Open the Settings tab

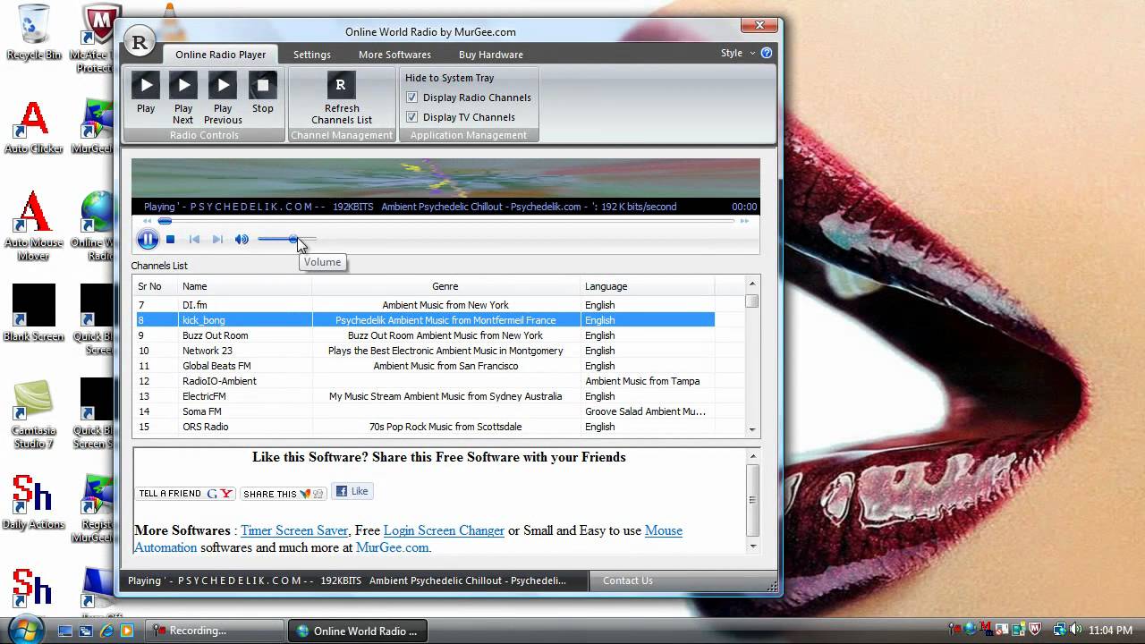pos(312,55)
